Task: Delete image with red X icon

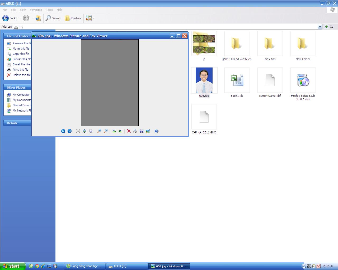Action: click(129, 131)
